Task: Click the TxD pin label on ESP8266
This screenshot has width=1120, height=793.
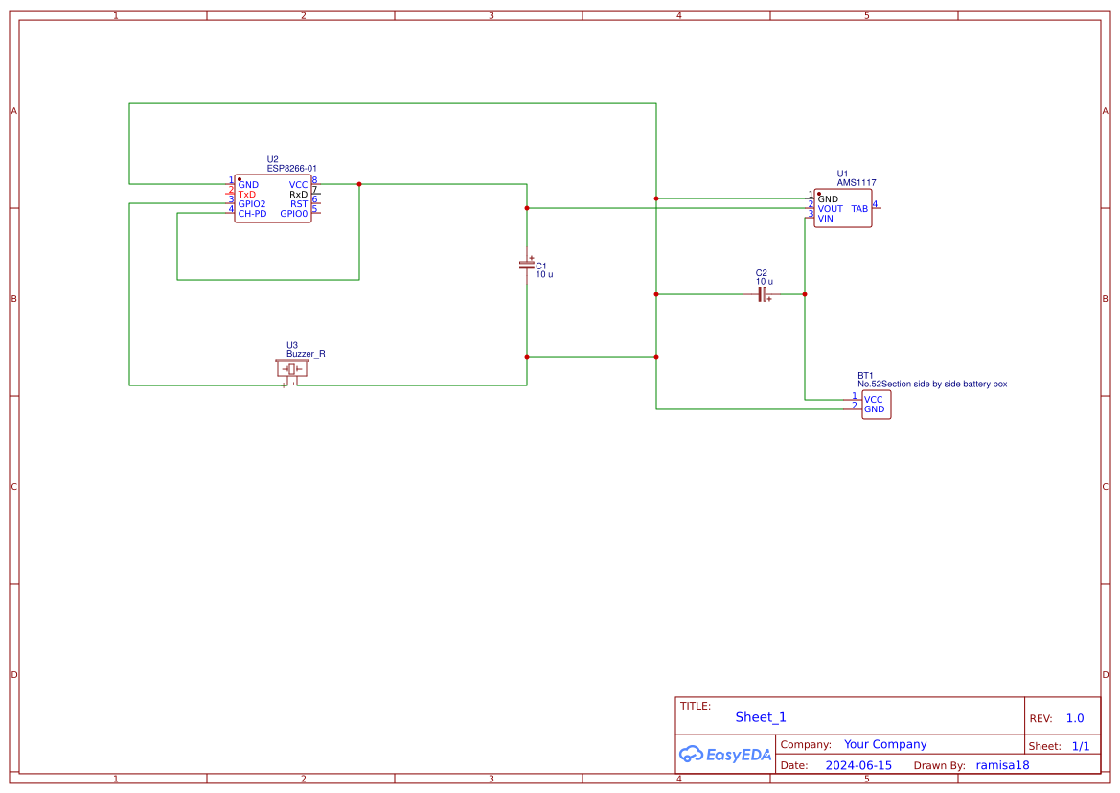Action: (x=248, y=194)
